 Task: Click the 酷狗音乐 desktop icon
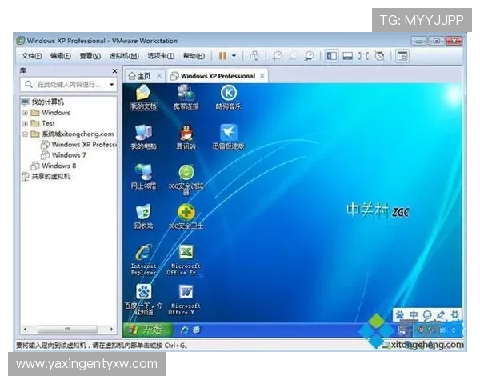pos(228,94)
